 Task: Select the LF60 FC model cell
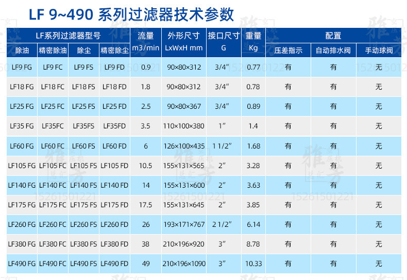click(x=53, y=146)
